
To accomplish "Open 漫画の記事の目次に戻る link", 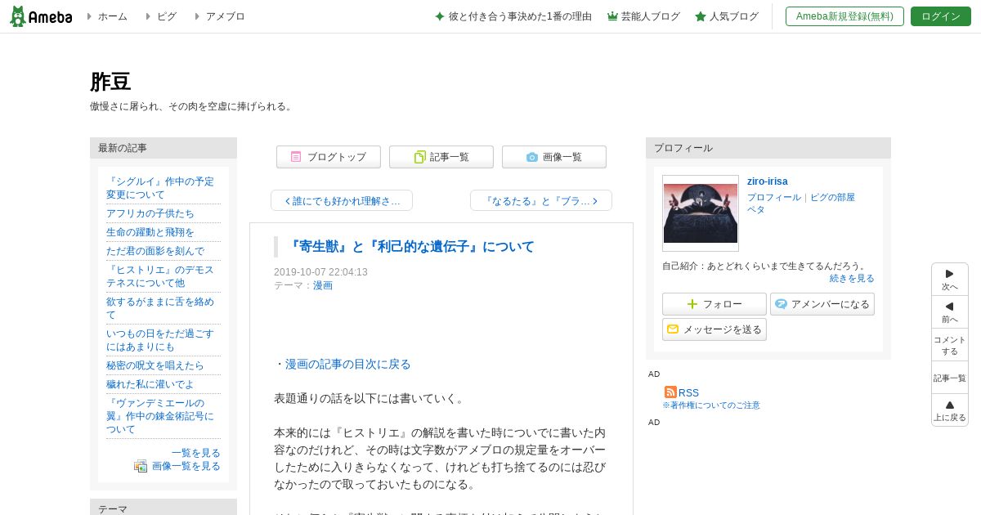I will point(348,365).
